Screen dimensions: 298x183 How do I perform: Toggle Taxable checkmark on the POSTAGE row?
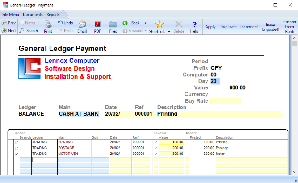(156, 148)
